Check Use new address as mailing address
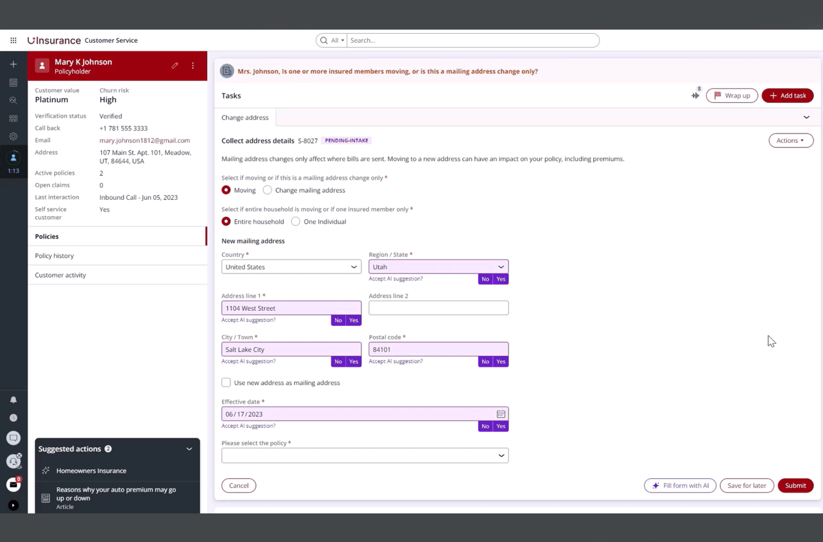 [x=226, y=382]
